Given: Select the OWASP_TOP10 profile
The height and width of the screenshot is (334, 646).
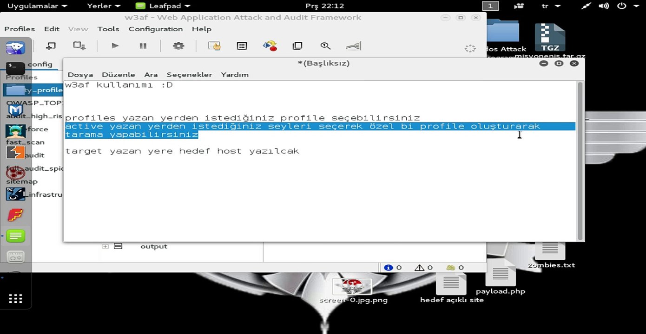Looking at the screenshot, I should pos(33,103).
